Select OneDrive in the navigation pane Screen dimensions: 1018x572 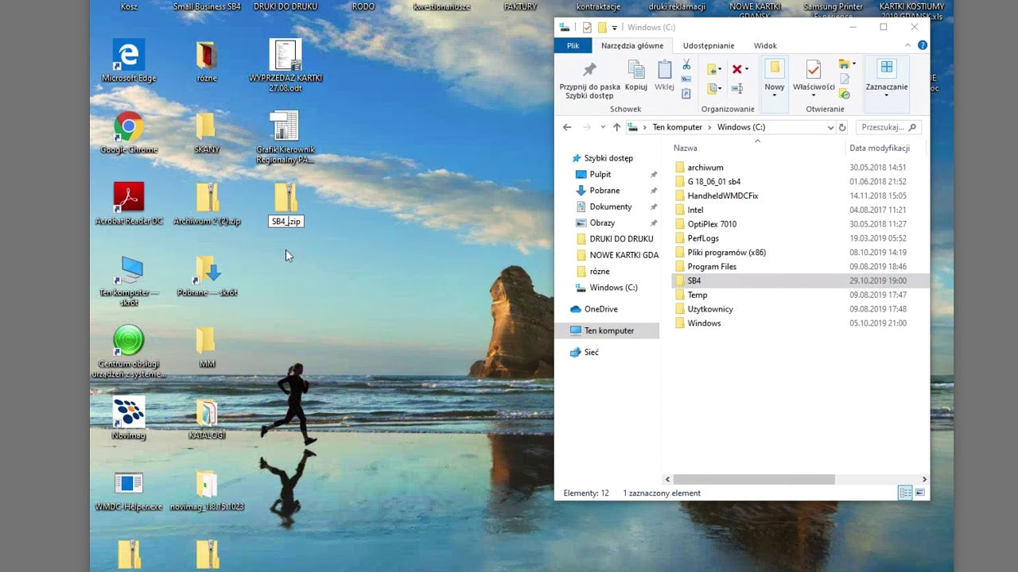click(x=600, y=309)
